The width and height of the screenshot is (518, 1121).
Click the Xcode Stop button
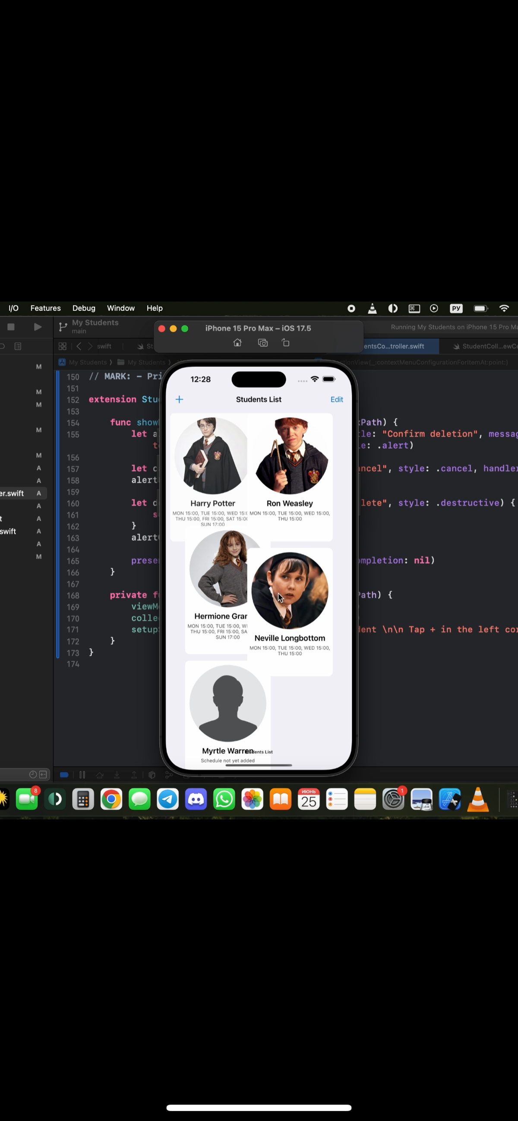pyautogui.click(x=11, y=326)
